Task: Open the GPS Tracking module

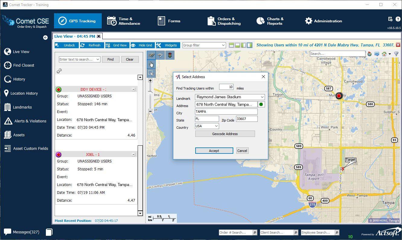Action: (78, 21)
